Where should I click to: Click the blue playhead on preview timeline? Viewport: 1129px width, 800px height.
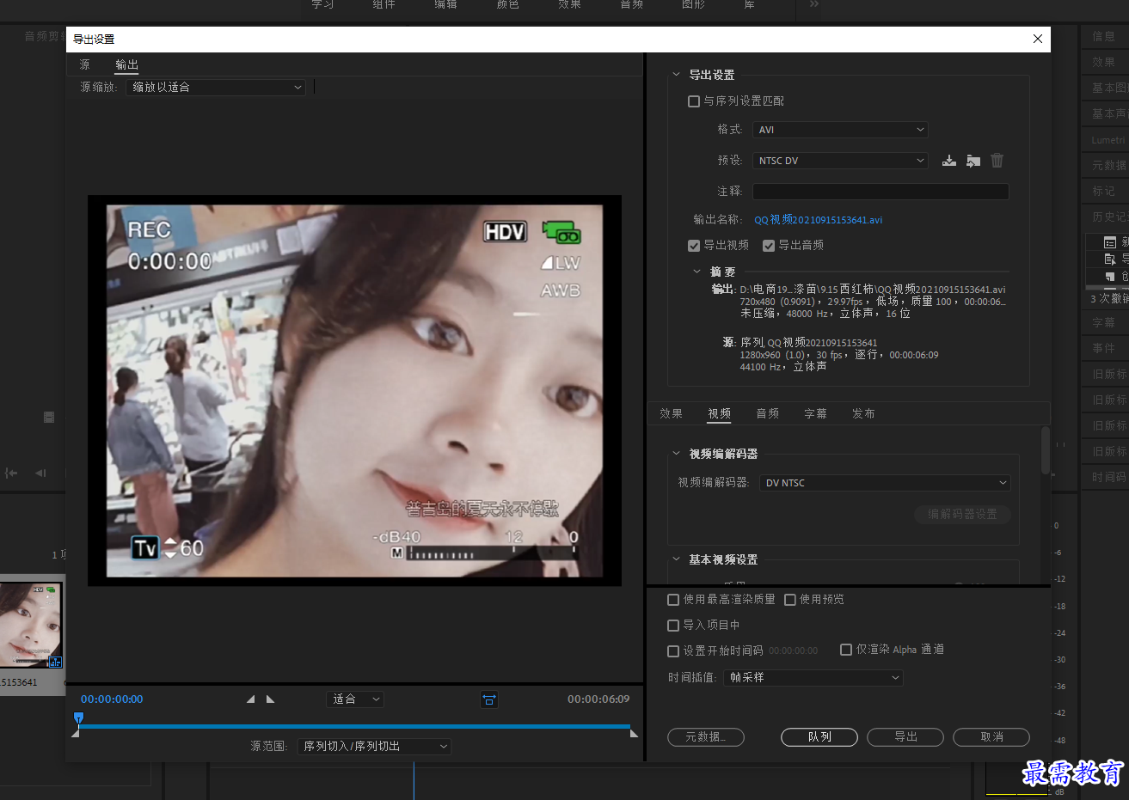tap(78, 718)
